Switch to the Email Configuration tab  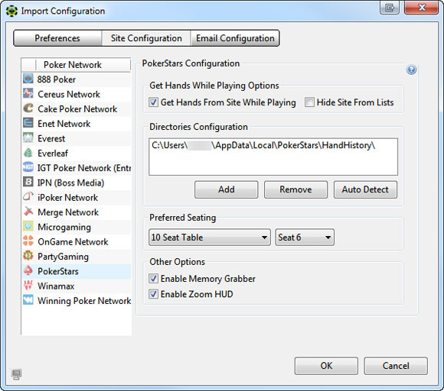click(235, 38)
